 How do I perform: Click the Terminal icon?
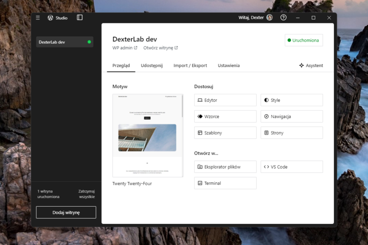[x=200, y=183]
